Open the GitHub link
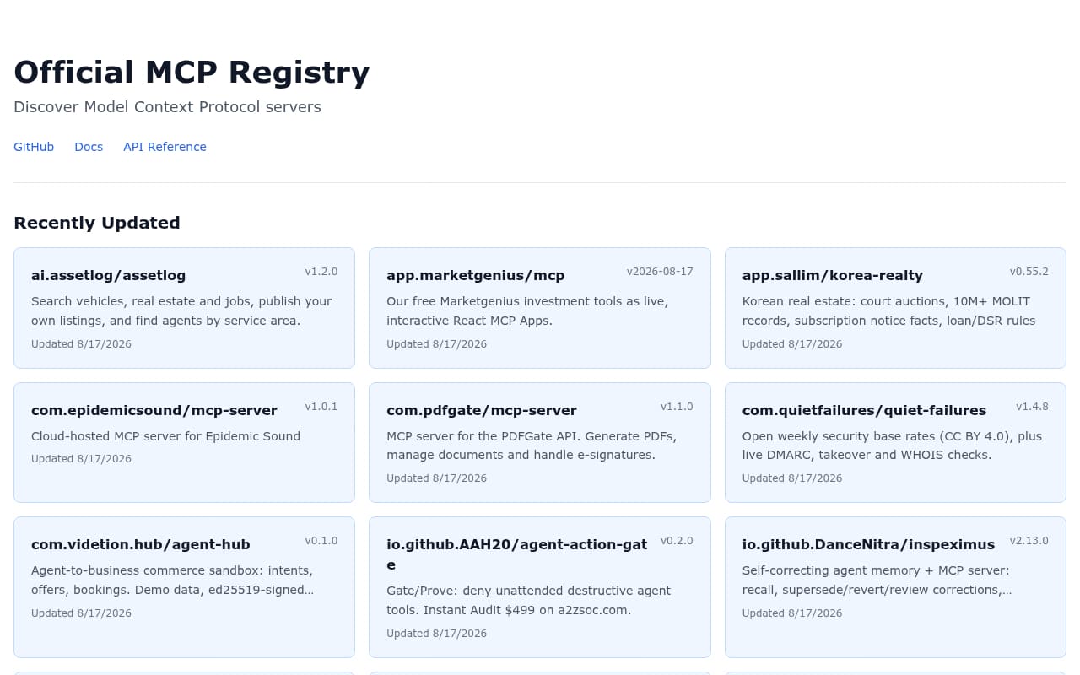Viewport: 1080px width, 675px height. [x=34, y=147]
